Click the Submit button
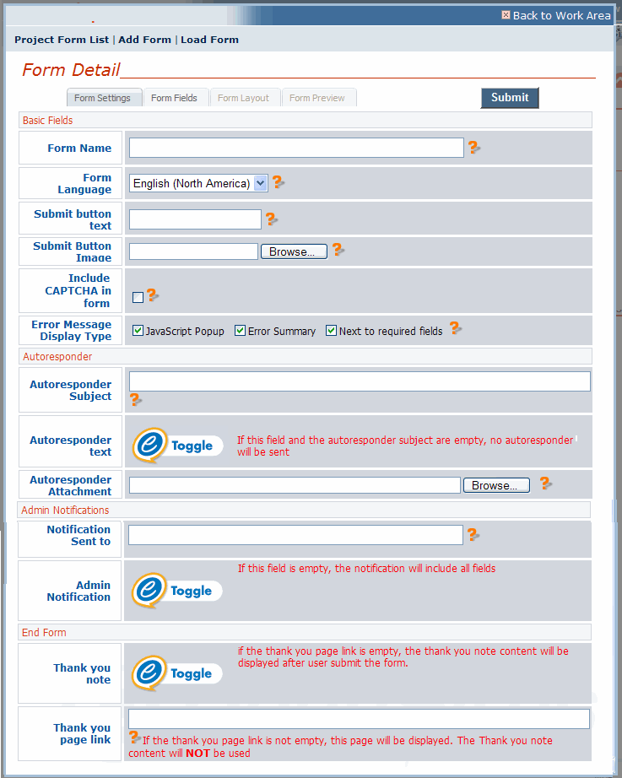Viewport: 622px width, 778px height. point(510,98)
